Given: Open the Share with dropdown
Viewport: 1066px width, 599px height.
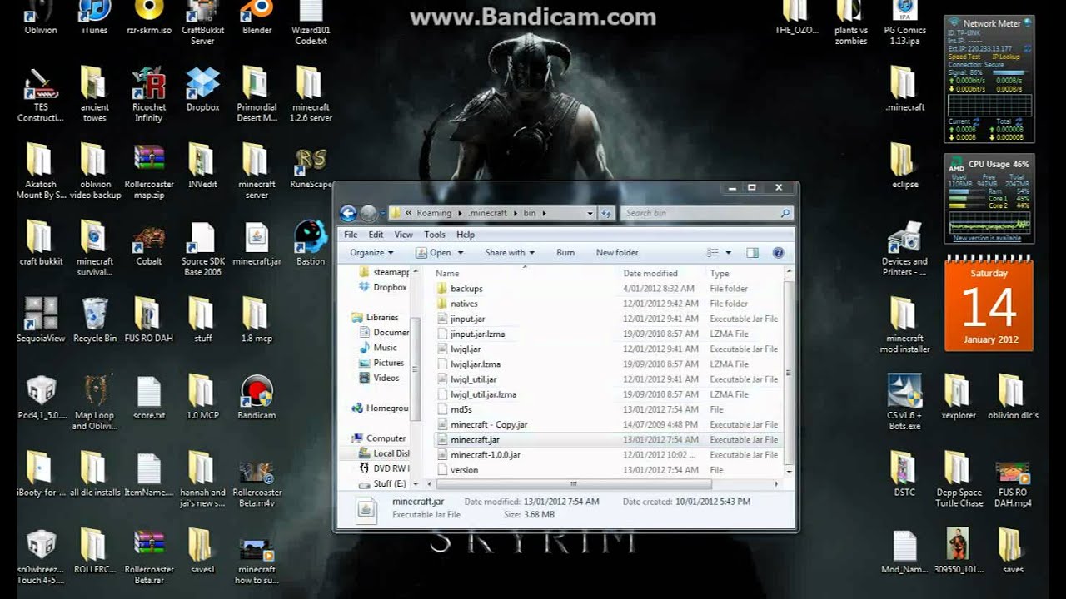Looking at the screenshot, I should 509,253.
